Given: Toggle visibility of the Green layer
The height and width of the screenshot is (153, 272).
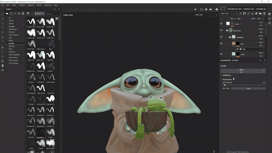Looking at the screenshot, I should point(221,54).
